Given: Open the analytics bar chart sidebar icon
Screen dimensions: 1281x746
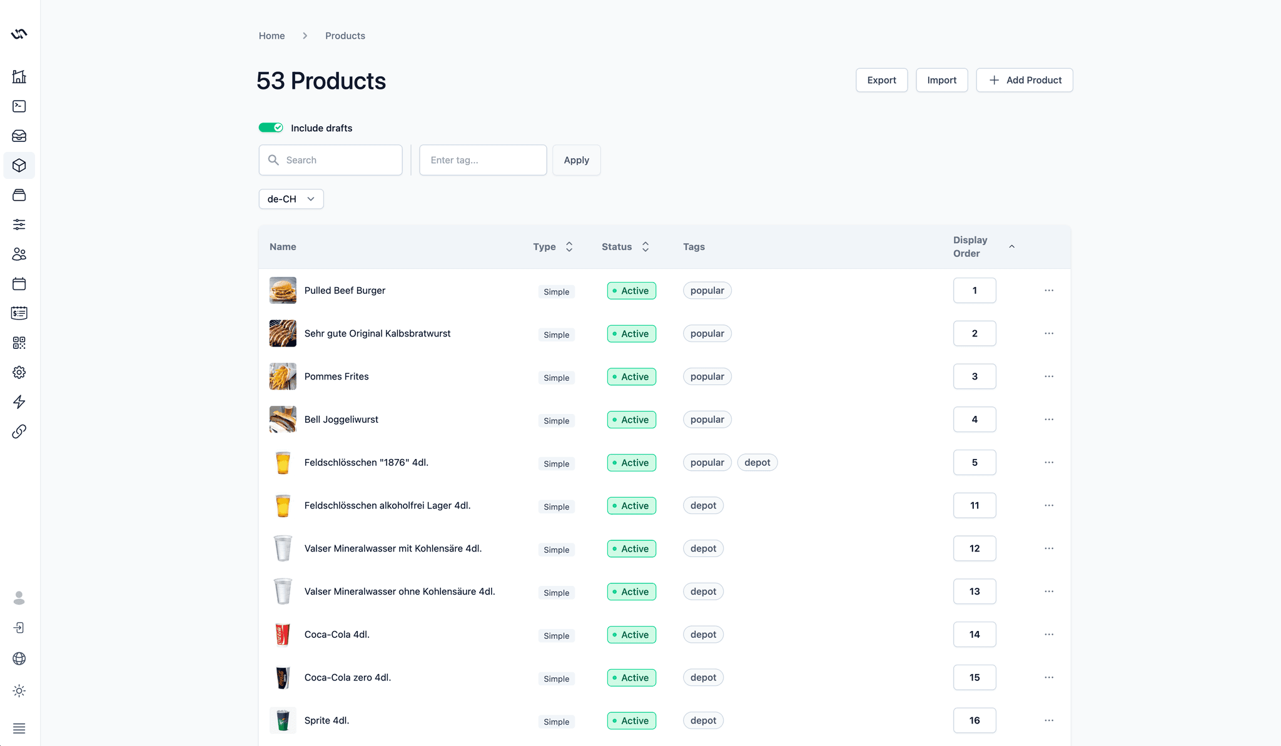Looking at the screenshot, I should tap(19, 76).
